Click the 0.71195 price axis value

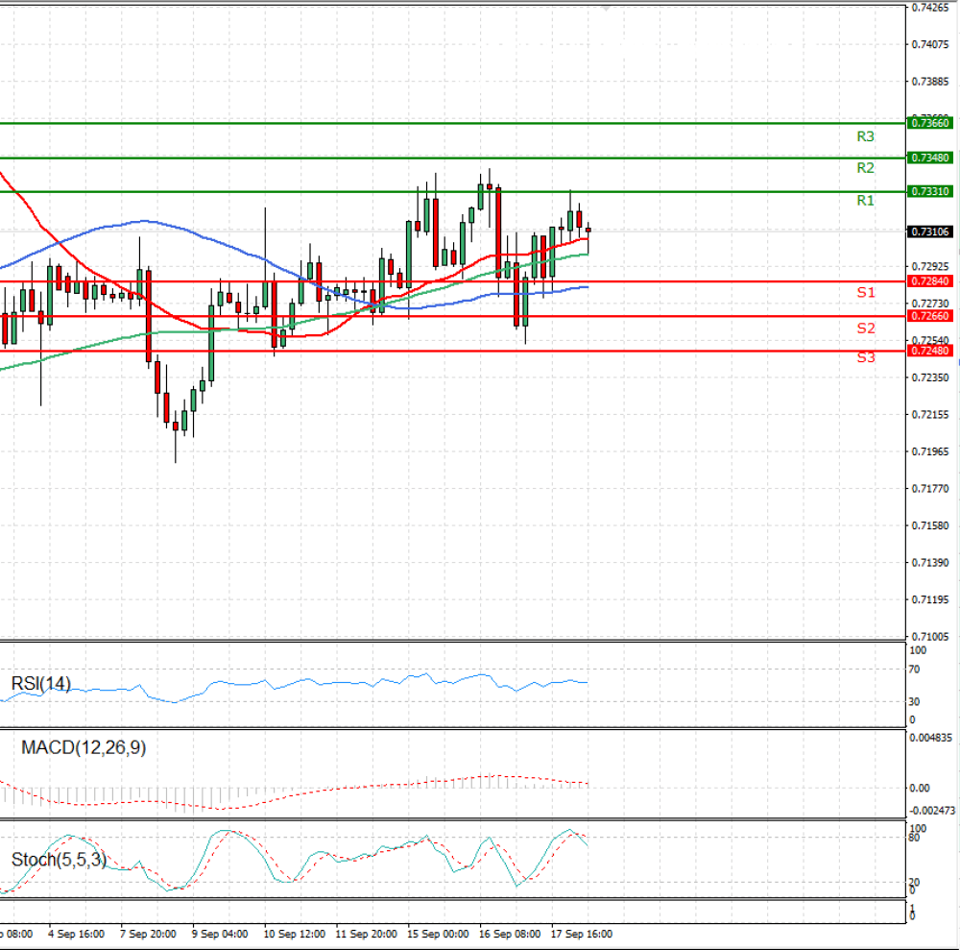(x=930, y=599)
